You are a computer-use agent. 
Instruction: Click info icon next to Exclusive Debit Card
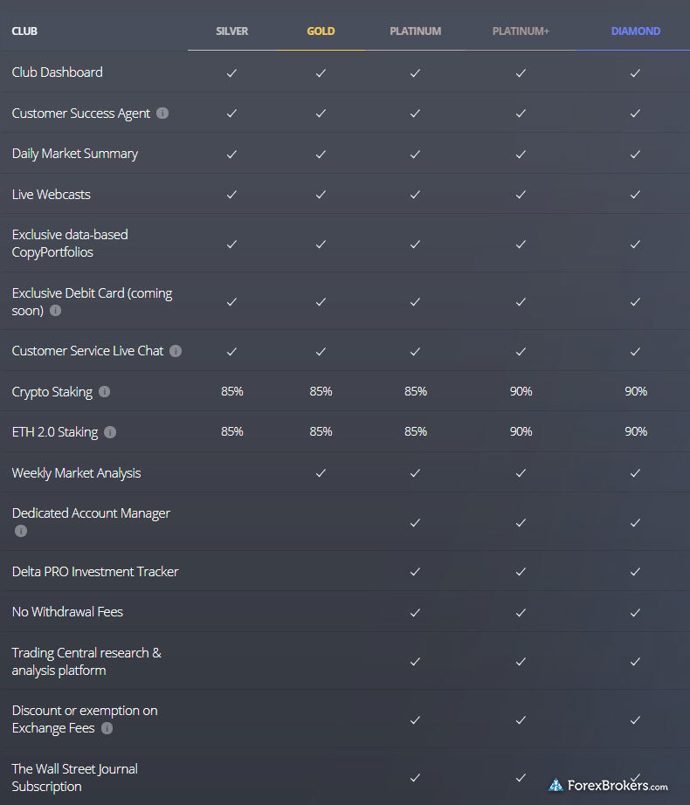click(55, 311)
